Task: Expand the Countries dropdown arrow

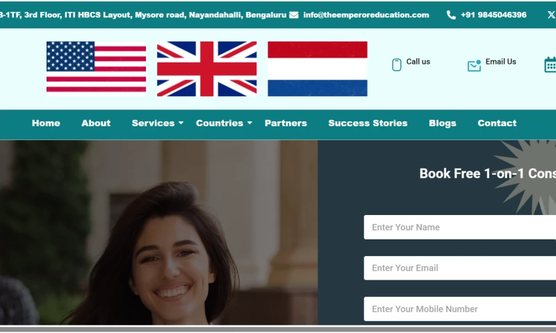Action: pos(250,123)
